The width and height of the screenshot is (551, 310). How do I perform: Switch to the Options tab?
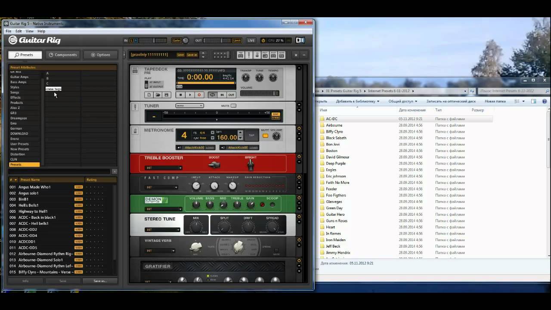(100, 55)
